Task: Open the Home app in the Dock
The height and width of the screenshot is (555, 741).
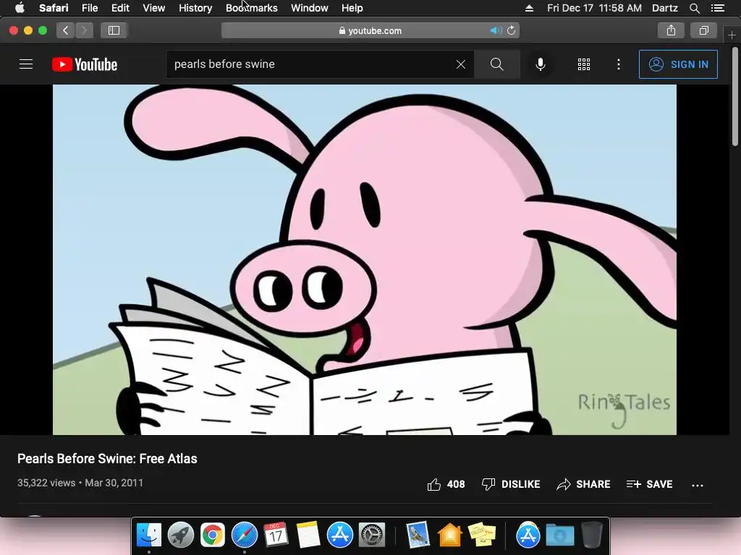Action: 449,535
